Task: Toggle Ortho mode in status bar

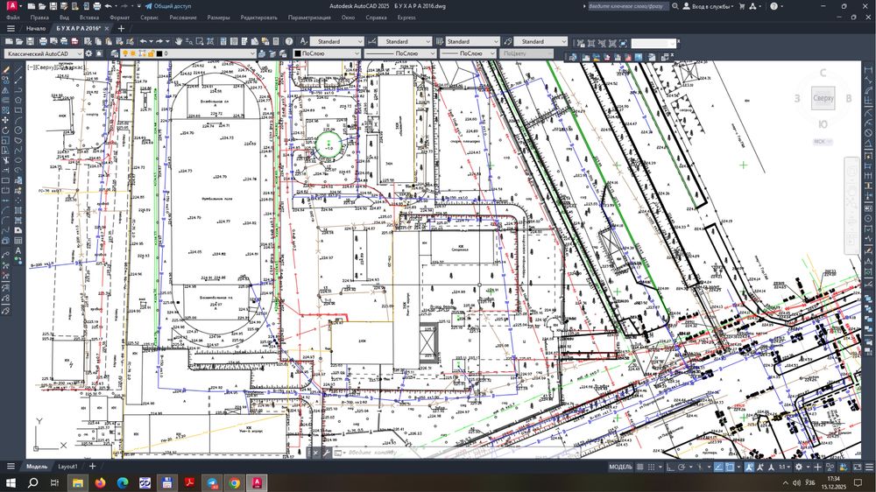Action: coord(670,467)
